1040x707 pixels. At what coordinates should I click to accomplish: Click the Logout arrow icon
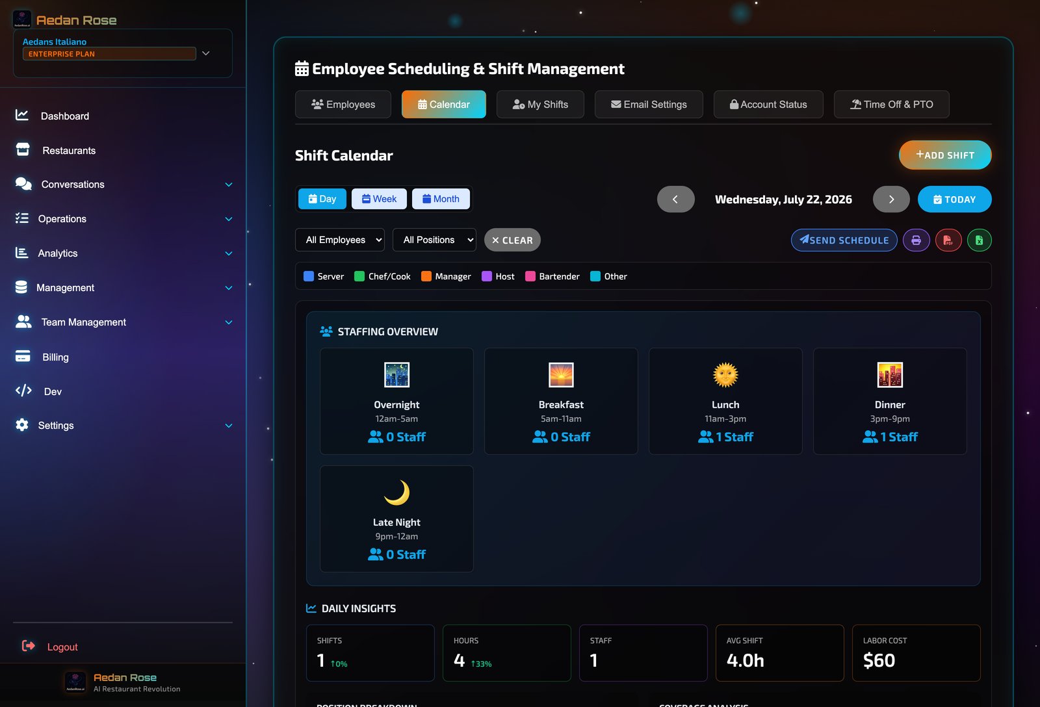(29, 646)
